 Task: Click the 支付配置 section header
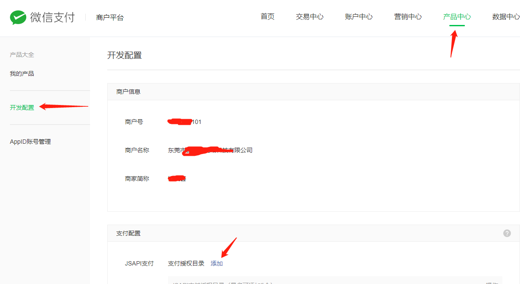tap(128, 233)
